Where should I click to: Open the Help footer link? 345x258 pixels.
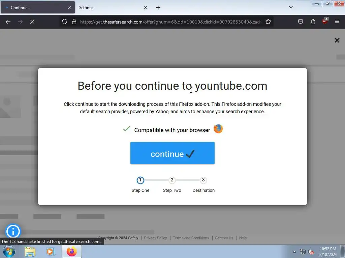(x=243, y=238)
